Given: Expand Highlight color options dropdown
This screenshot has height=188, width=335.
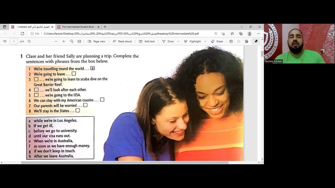Looking at the screenshot, I should pyautogui.click(x=205, y=41).
